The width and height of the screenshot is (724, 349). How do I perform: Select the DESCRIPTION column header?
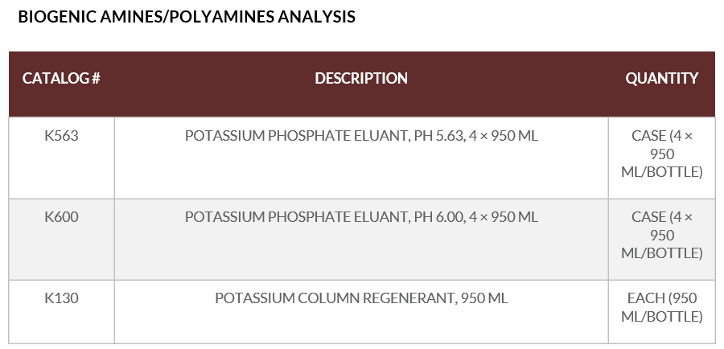361,79
